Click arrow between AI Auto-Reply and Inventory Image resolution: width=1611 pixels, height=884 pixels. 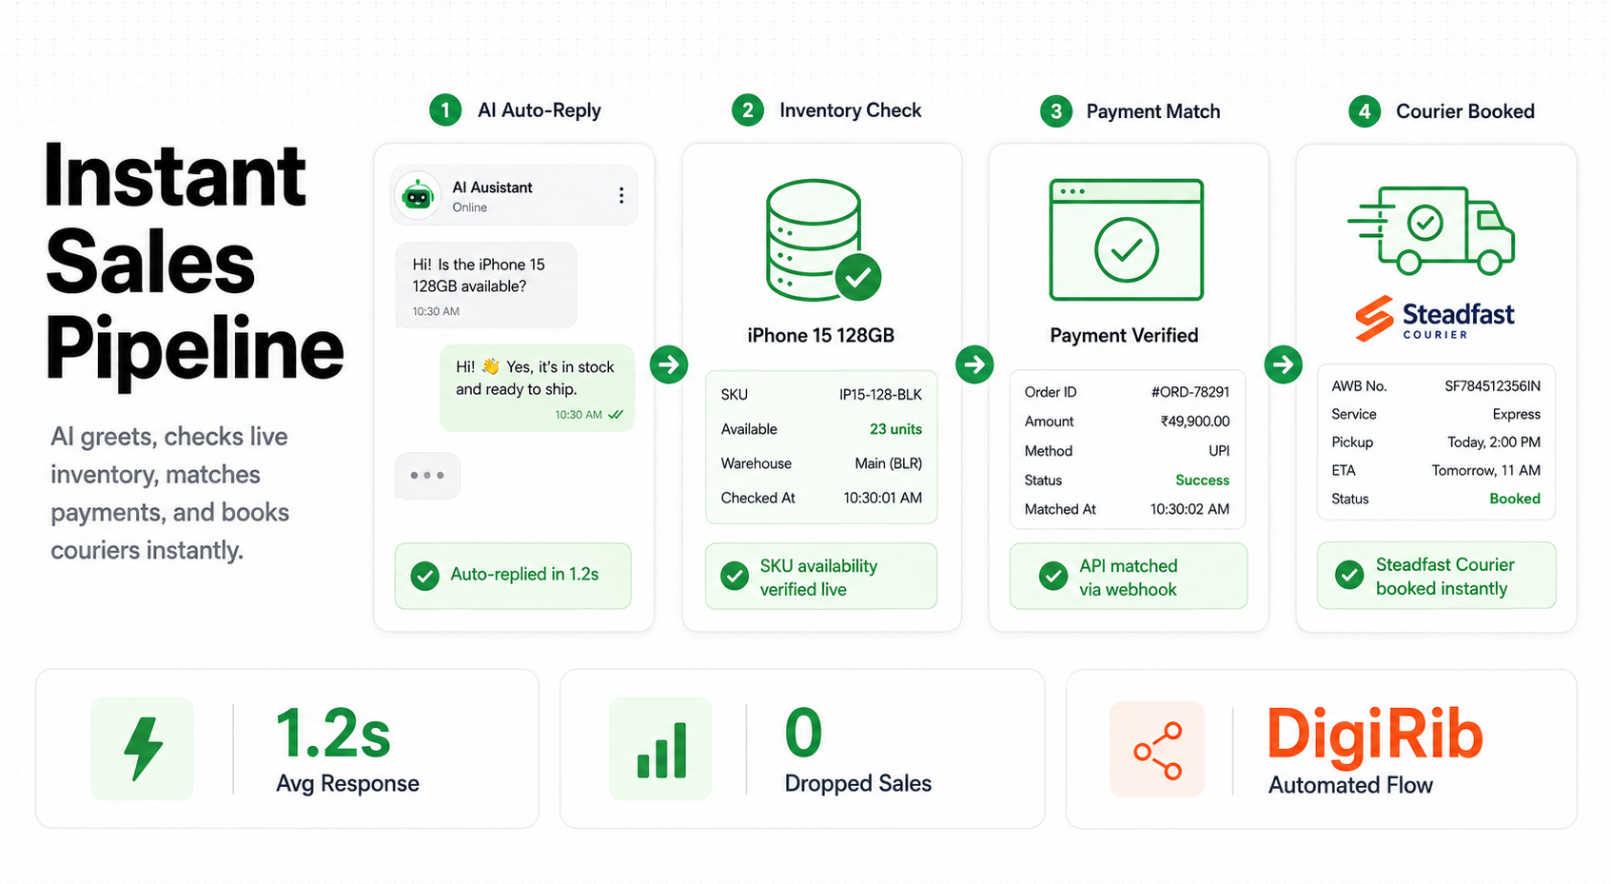[x=669, y=364]
